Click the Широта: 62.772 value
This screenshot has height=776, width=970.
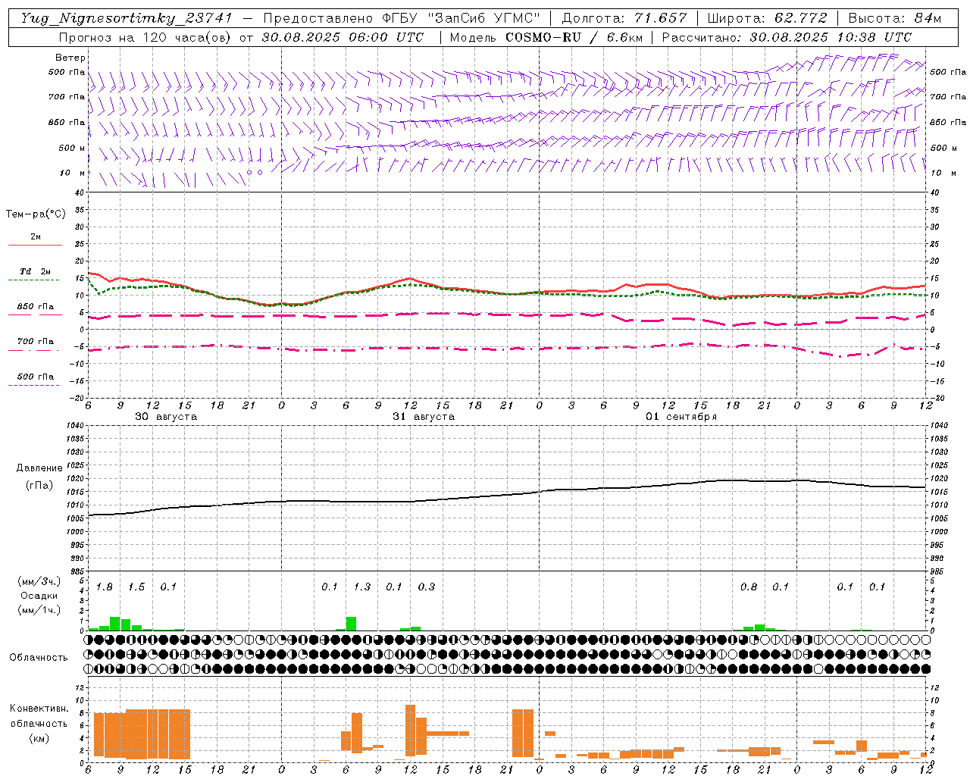pos(767,18)
